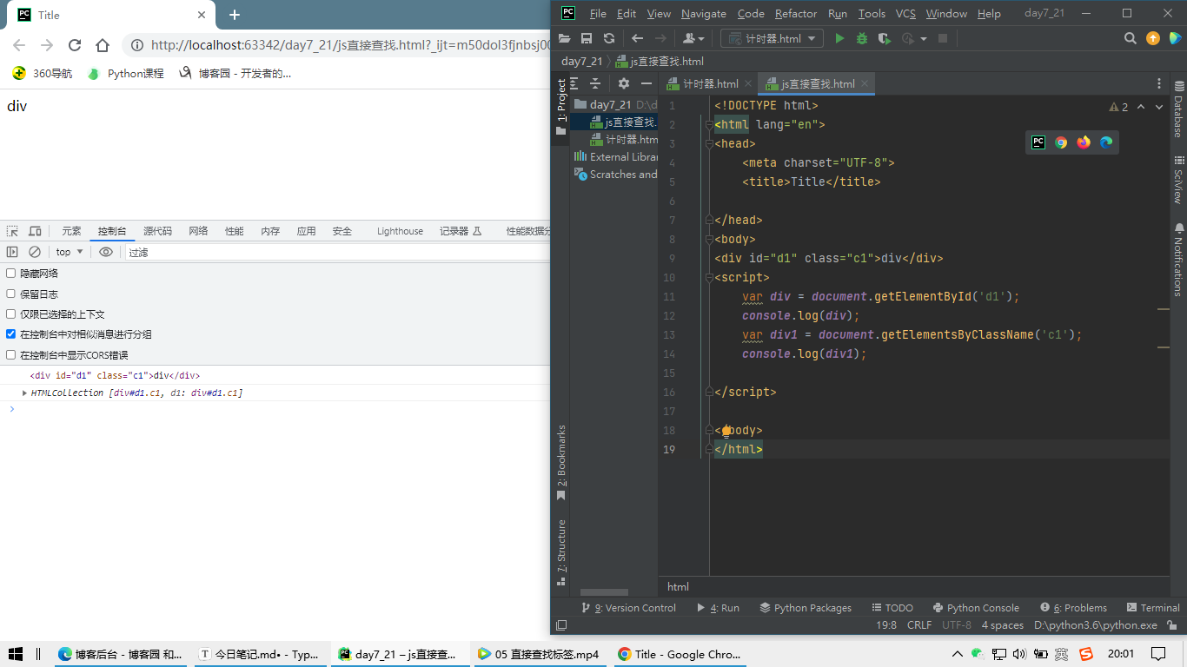Click the Reload from disk sync icon
The width and height of the screenshot is (1187, 667).
tap(608, 38)
